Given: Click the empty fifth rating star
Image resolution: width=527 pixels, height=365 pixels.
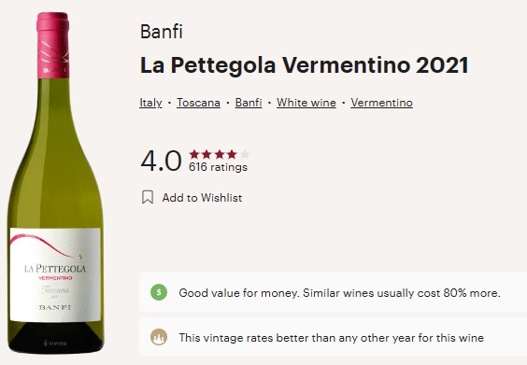Looking at the screenshot, I should click(244, 154).
